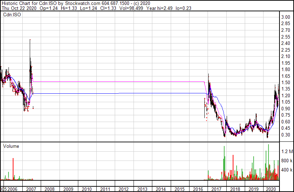Click the 'Cl=1.33' closing price value
The image size is (294, 192).
108,8
